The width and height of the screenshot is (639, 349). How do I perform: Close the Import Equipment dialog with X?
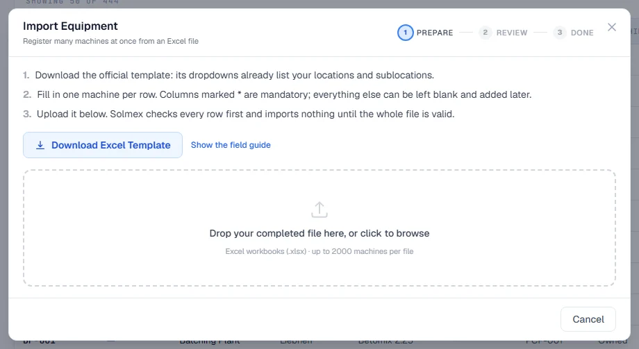click(x=612, y=27)
